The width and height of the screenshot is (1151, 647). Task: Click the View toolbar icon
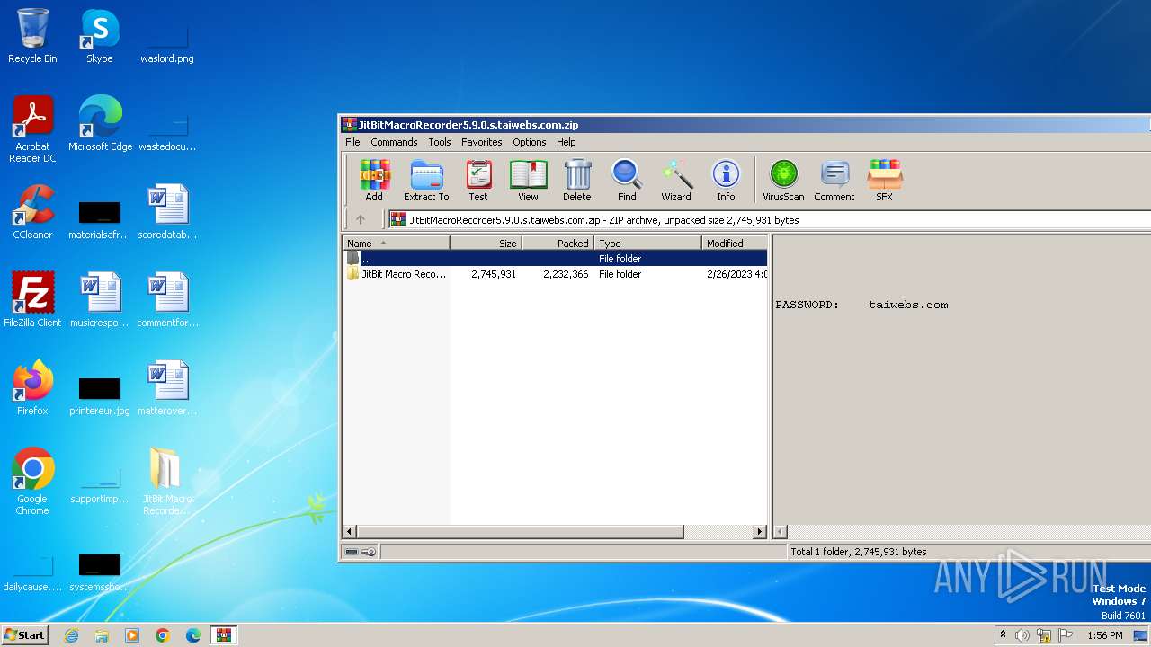(x=529, y=180)
